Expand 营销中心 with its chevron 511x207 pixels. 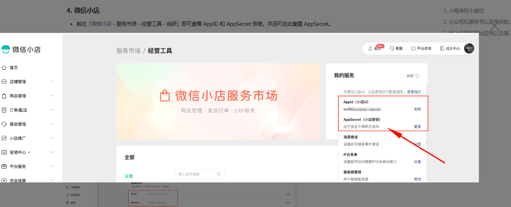coord(51,152)
